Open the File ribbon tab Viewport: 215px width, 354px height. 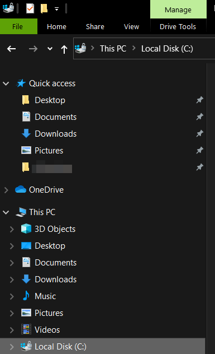tap(17, 27)
